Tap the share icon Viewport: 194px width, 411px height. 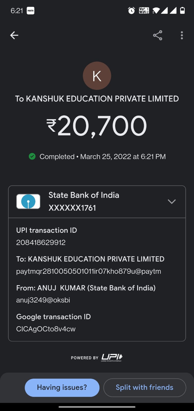pyautogui.click(x=158, y=35)
